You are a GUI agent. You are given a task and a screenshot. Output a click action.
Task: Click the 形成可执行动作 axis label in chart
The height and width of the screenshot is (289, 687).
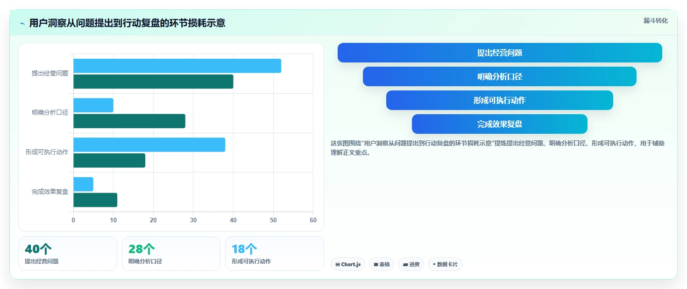tap(47, 152)
